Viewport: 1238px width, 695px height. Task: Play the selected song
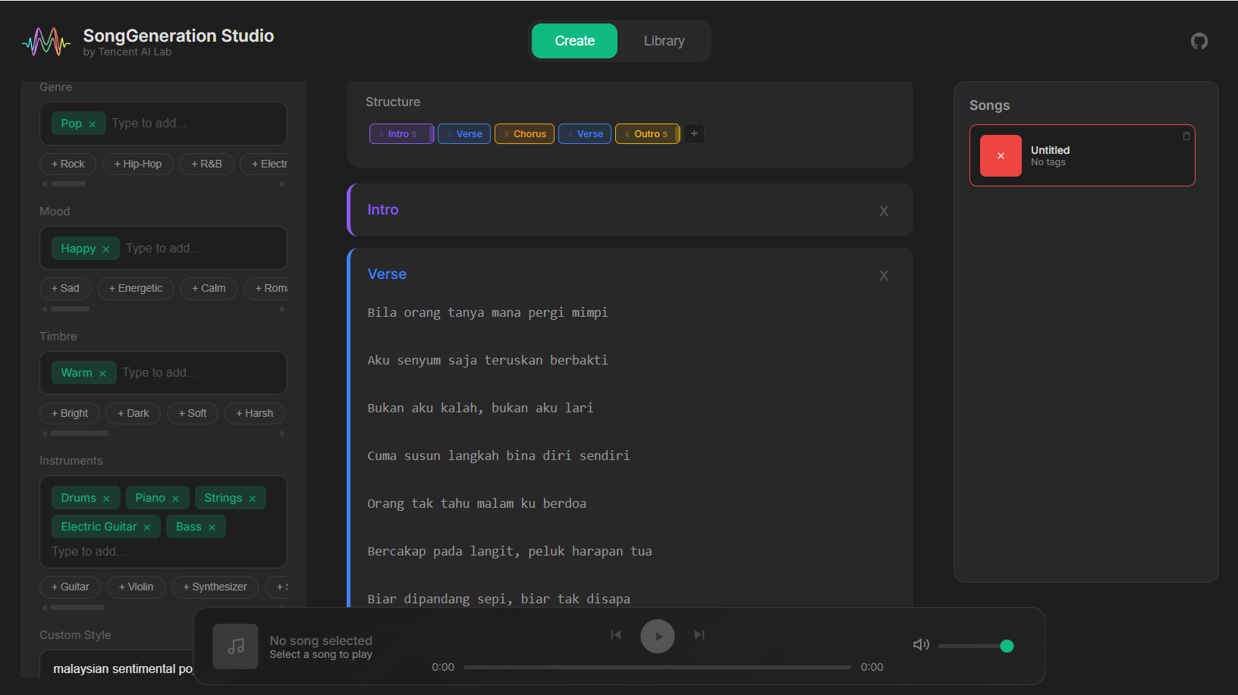(658, 636)
